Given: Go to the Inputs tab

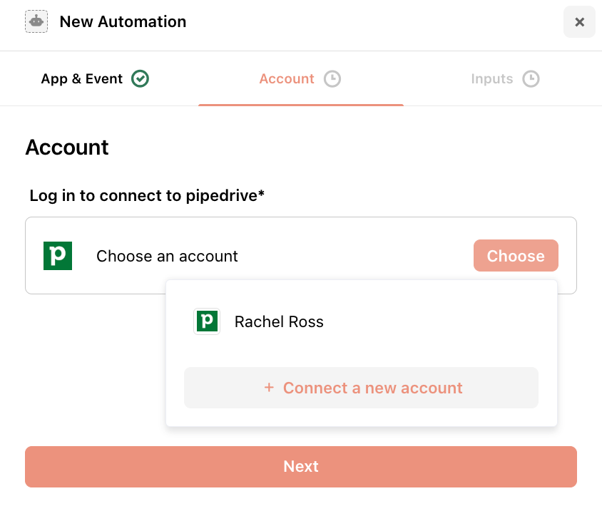Looking at the screenshot, I should click(x=505, y=78).
